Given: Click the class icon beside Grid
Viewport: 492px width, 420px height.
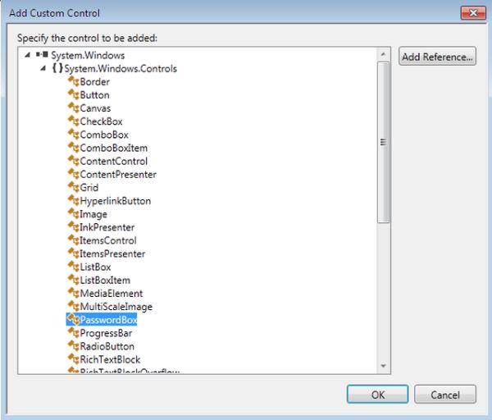Looking at the screenshot, I should click(74, 187).
